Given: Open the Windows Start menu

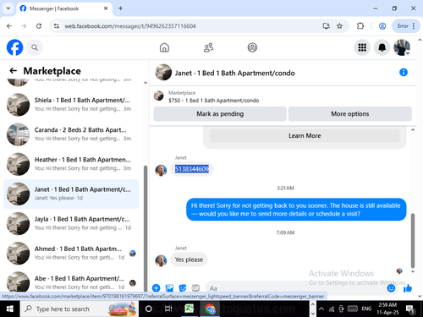Looking at the screenshot, I should point(10,309).
